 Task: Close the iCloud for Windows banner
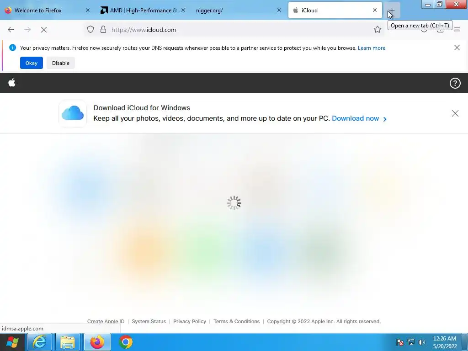pos(455,113)
